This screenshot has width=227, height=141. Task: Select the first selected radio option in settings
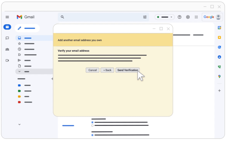pyautogui.click(x=92, y=122)
